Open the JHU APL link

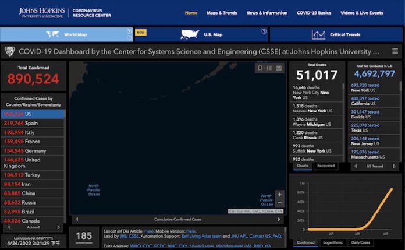tap(239, 236)
